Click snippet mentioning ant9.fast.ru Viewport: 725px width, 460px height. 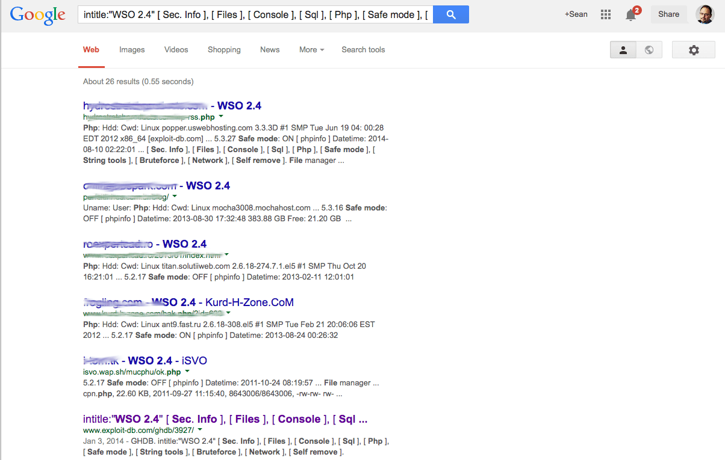point(229,330)
